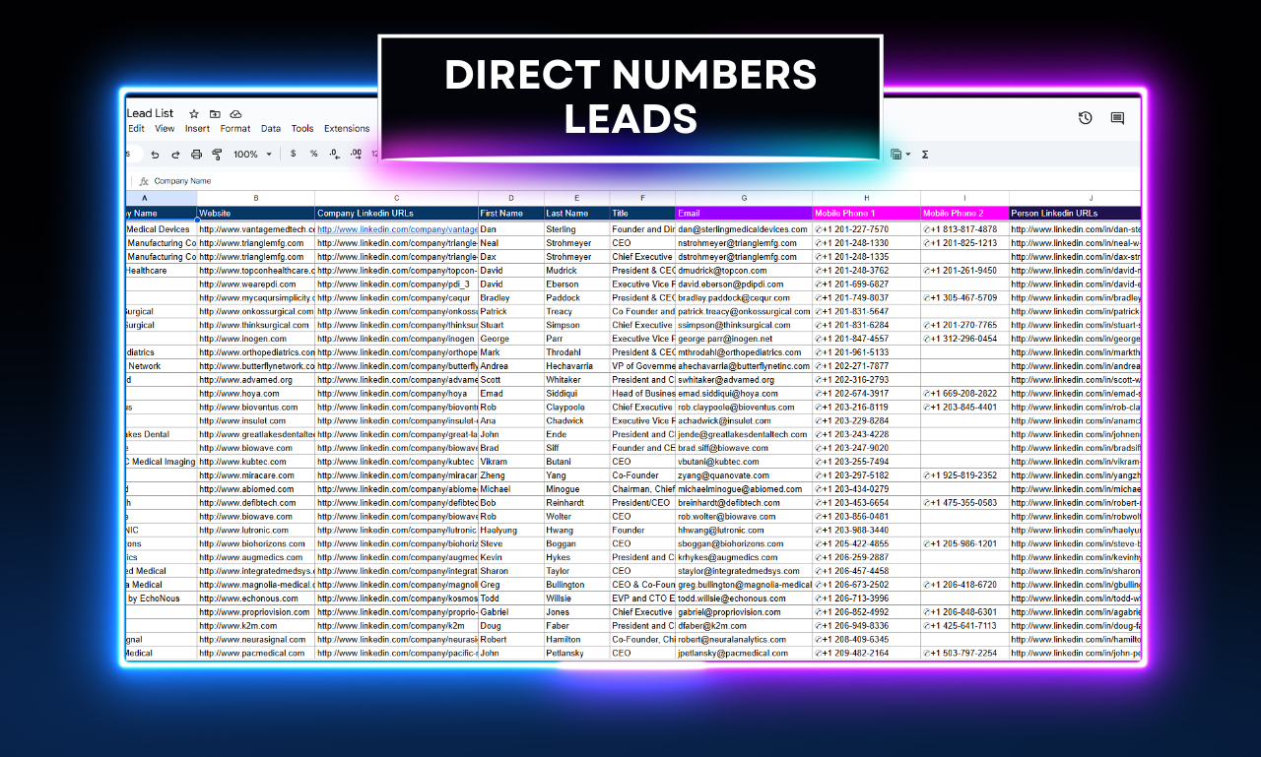Click Increase decimal places icon
The width and height of the screenshot is (1261, 757).
356,155
